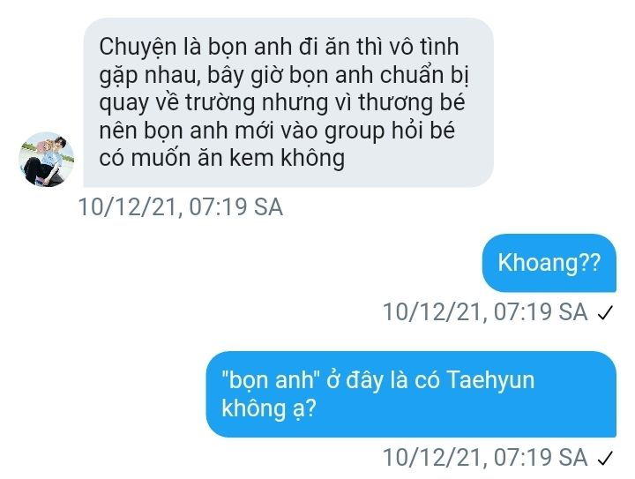The width and height of the screenshot is (635, 479).
Task: Click the quoted "bọn anh" in the blue bubble
Action: pos(271,380)
